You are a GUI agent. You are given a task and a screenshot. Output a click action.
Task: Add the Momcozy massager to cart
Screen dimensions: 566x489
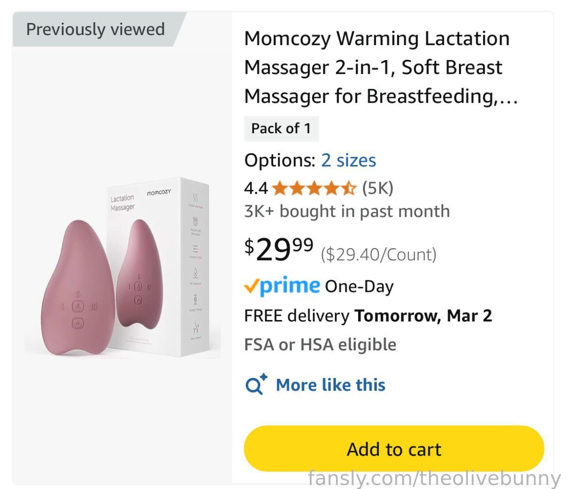[394, 449]
